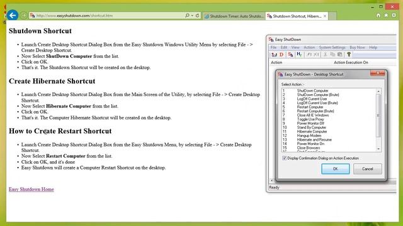Click the browser Forward arrow button
403x226 pixels.
[23, 16]
